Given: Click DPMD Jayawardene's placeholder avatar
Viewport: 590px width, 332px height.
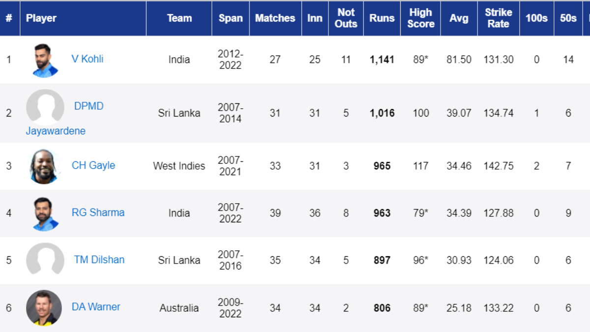Looking at the screenshot, I should point(45,107).
